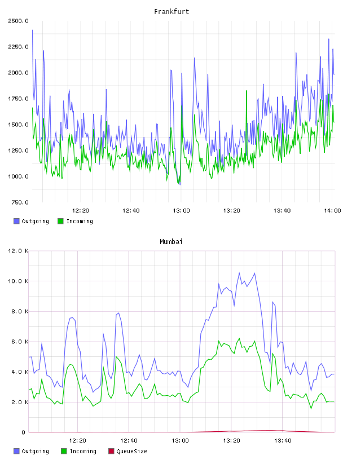Click the 1500.0 y-axis label in the Frankfurt chart
Image resolution: width=343 pixels, height=460 pixels.
click(18, 125)
